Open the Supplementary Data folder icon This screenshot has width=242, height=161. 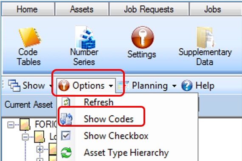(x=205, y=37)
